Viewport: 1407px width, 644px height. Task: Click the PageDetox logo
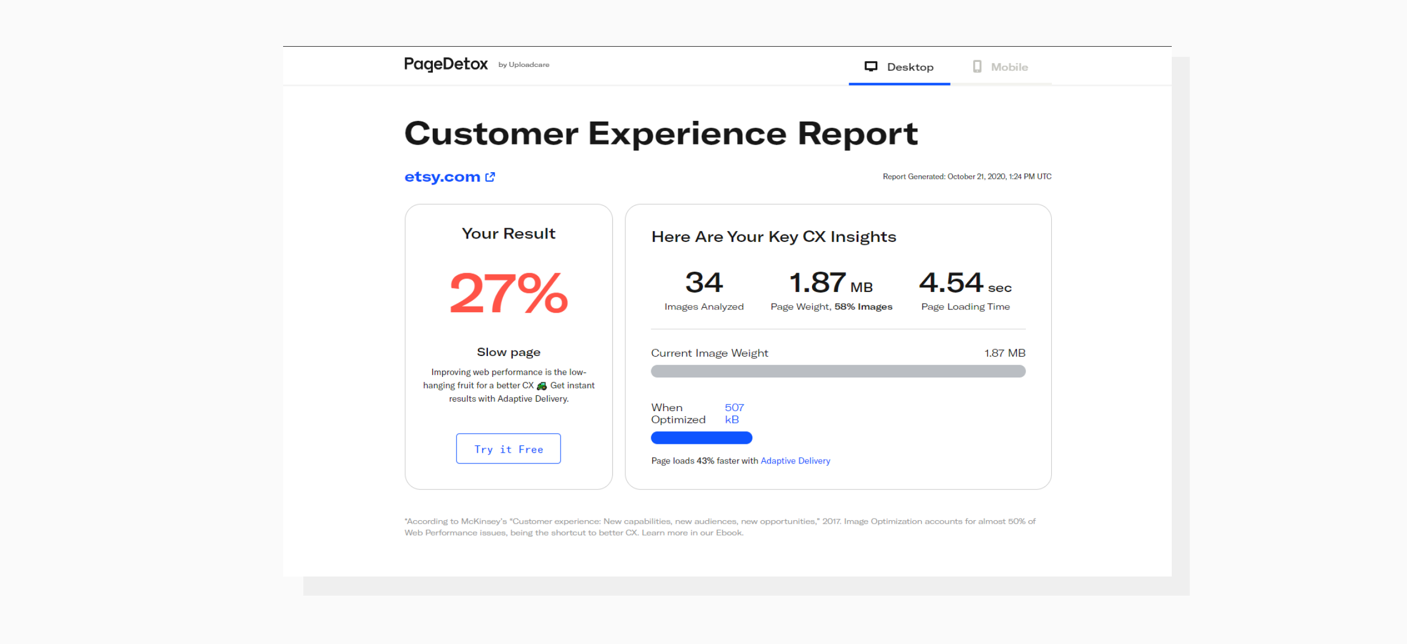click(x=446, y=64)
